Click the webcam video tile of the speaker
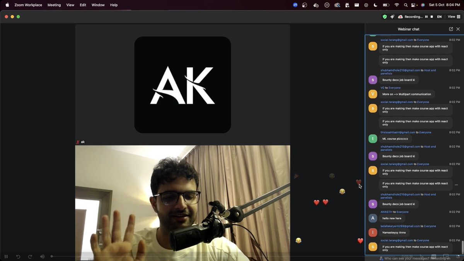Image resolution: width=464 pixels, height=261 pixels. pos(183,203)
